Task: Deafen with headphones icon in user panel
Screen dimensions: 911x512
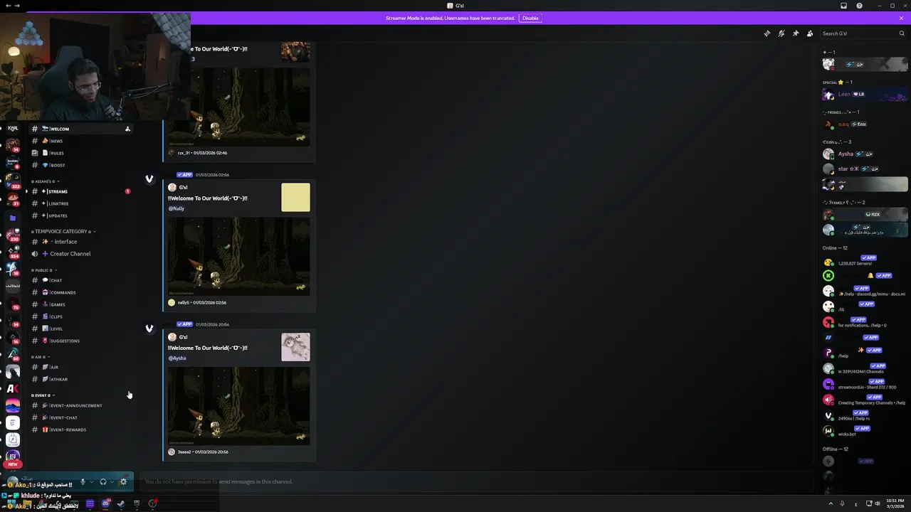Action: (103, 481)
